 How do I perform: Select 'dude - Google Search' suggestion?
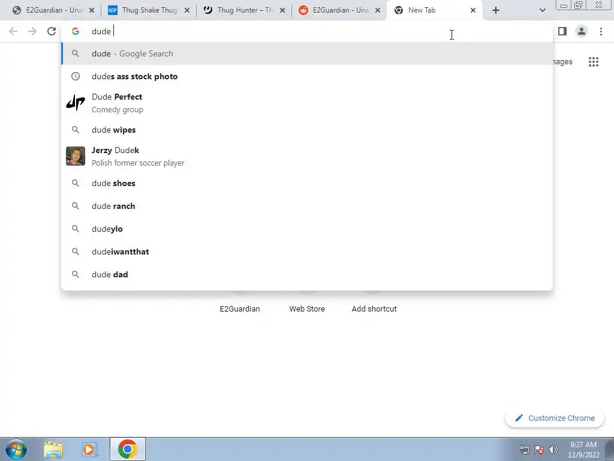pyautogui.click(x=307, y=53)
